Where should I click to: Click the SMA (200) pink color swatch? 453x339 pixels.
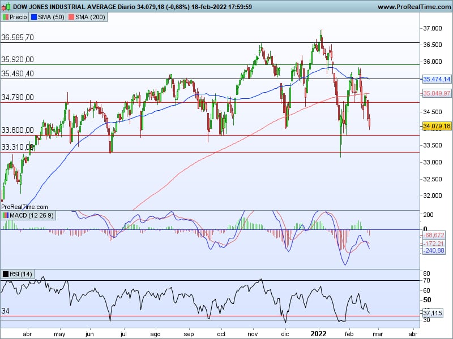point(71,18)
